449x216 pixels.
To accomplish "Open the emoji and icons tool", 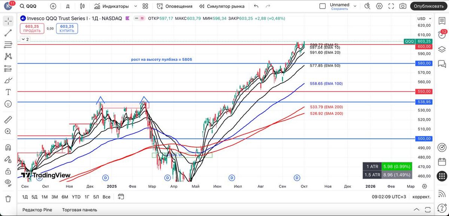I will coord(8,104).
